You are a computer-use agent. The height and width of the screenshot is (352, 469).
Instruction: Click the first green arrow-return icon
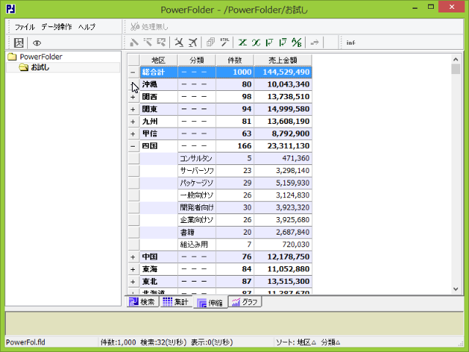coord(270,43)
